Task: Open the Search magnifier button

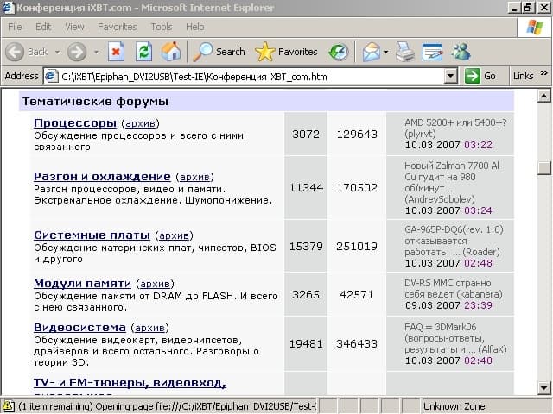Action: pos(219,52)
